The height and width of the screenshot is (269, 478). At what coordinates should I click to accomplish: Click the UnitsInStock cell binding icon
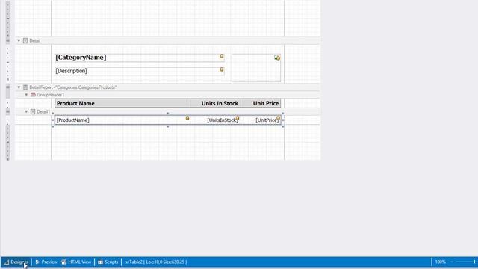238,118
